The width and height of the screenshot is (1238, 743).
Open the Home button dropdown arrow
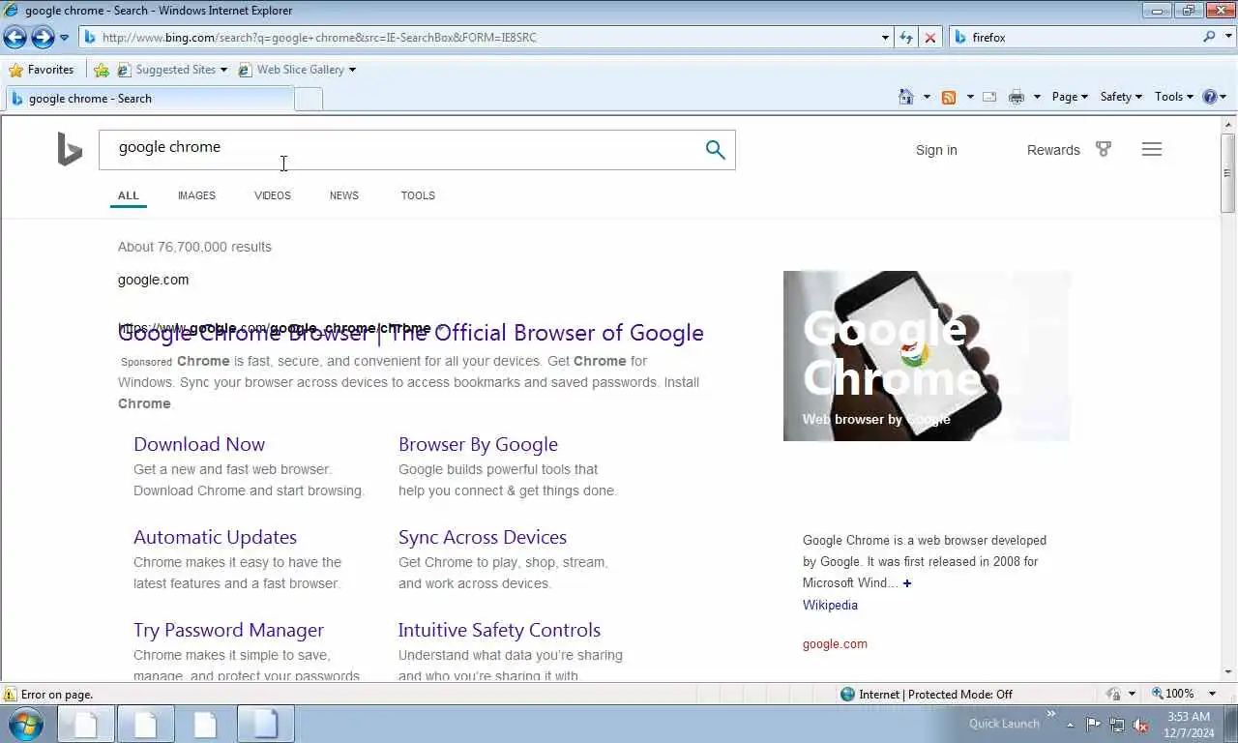pyautogui.click(x=927, y=97)
